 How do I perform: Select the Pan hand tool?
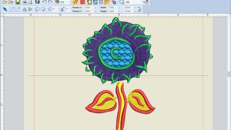point(147,2)
